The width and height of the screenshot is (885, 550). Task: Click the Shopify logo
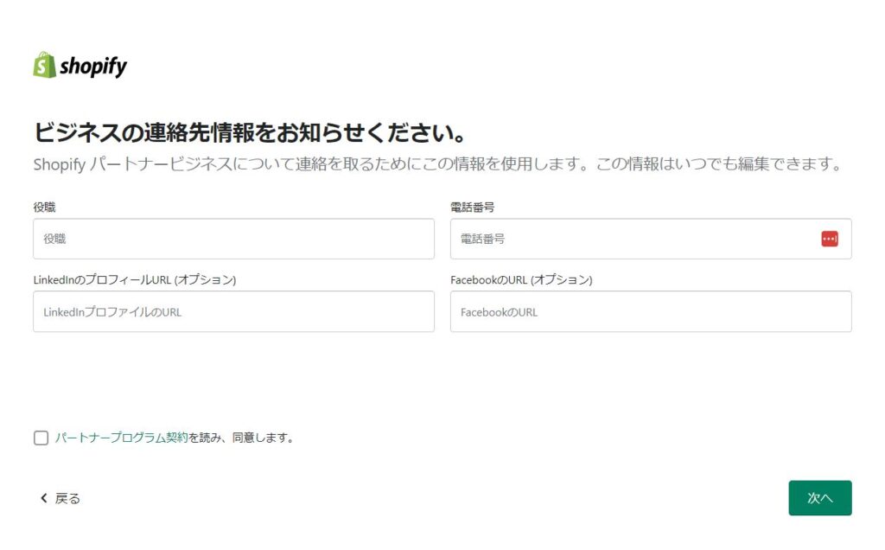(x=80, y=66)
